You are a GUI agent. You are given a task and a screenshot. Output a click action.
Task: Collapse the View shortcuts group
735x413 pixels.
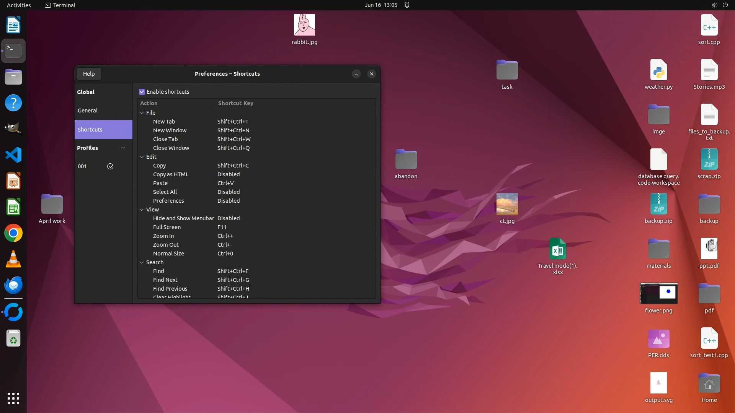coord(142,210)
